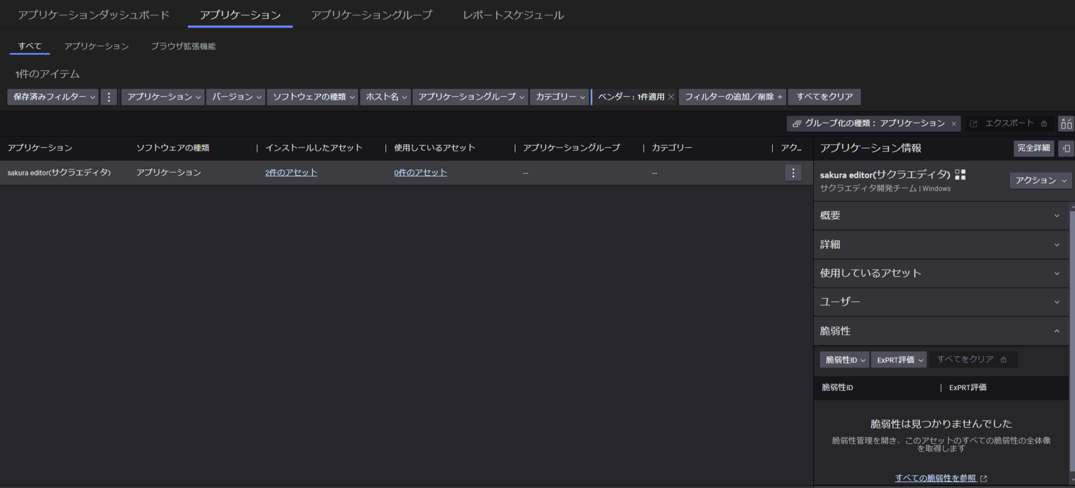Switch to アプリケーショングループ tab
1075x488 pixels.
pos(371,15)
